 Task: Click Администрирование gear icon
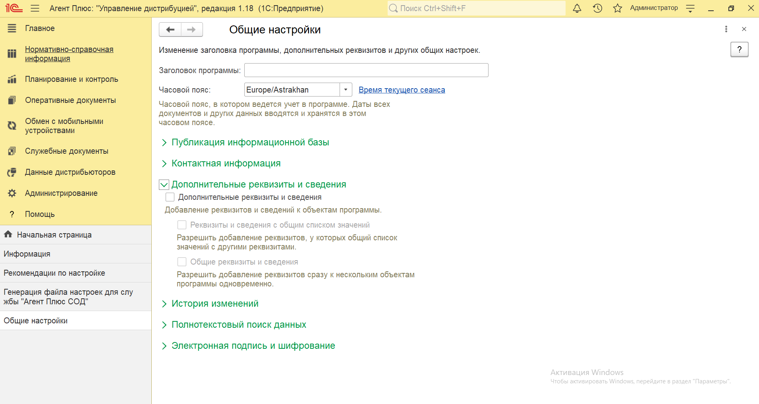pos(12,193)
